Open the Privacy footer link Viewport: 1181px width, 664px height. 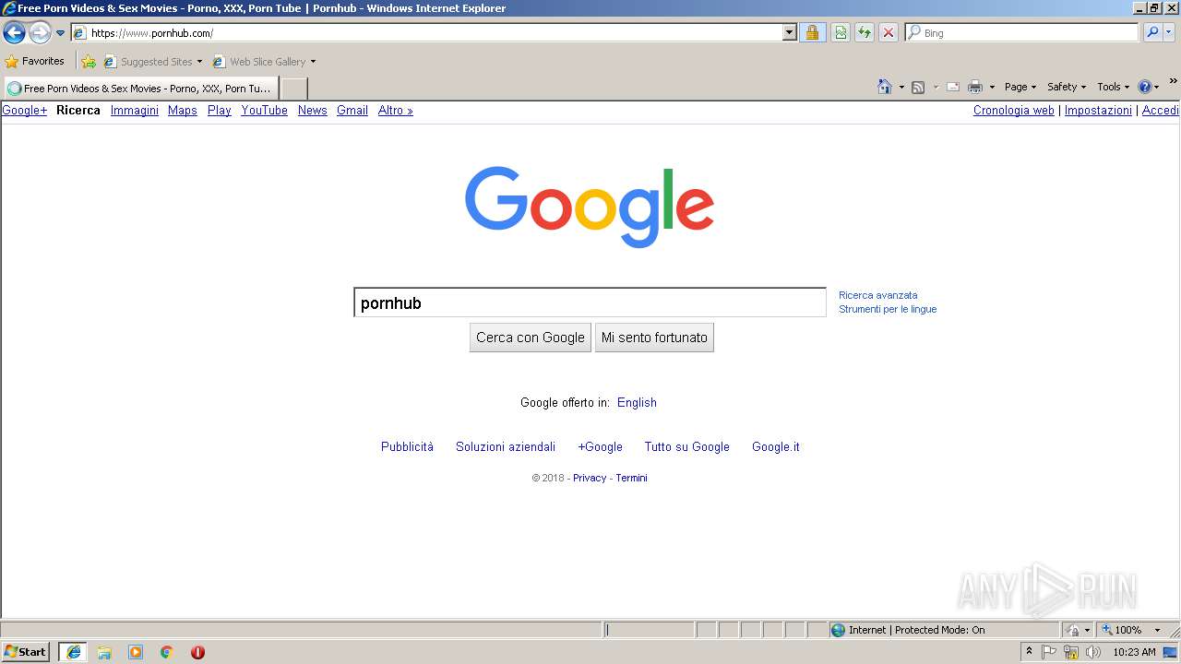coord(590,478)
